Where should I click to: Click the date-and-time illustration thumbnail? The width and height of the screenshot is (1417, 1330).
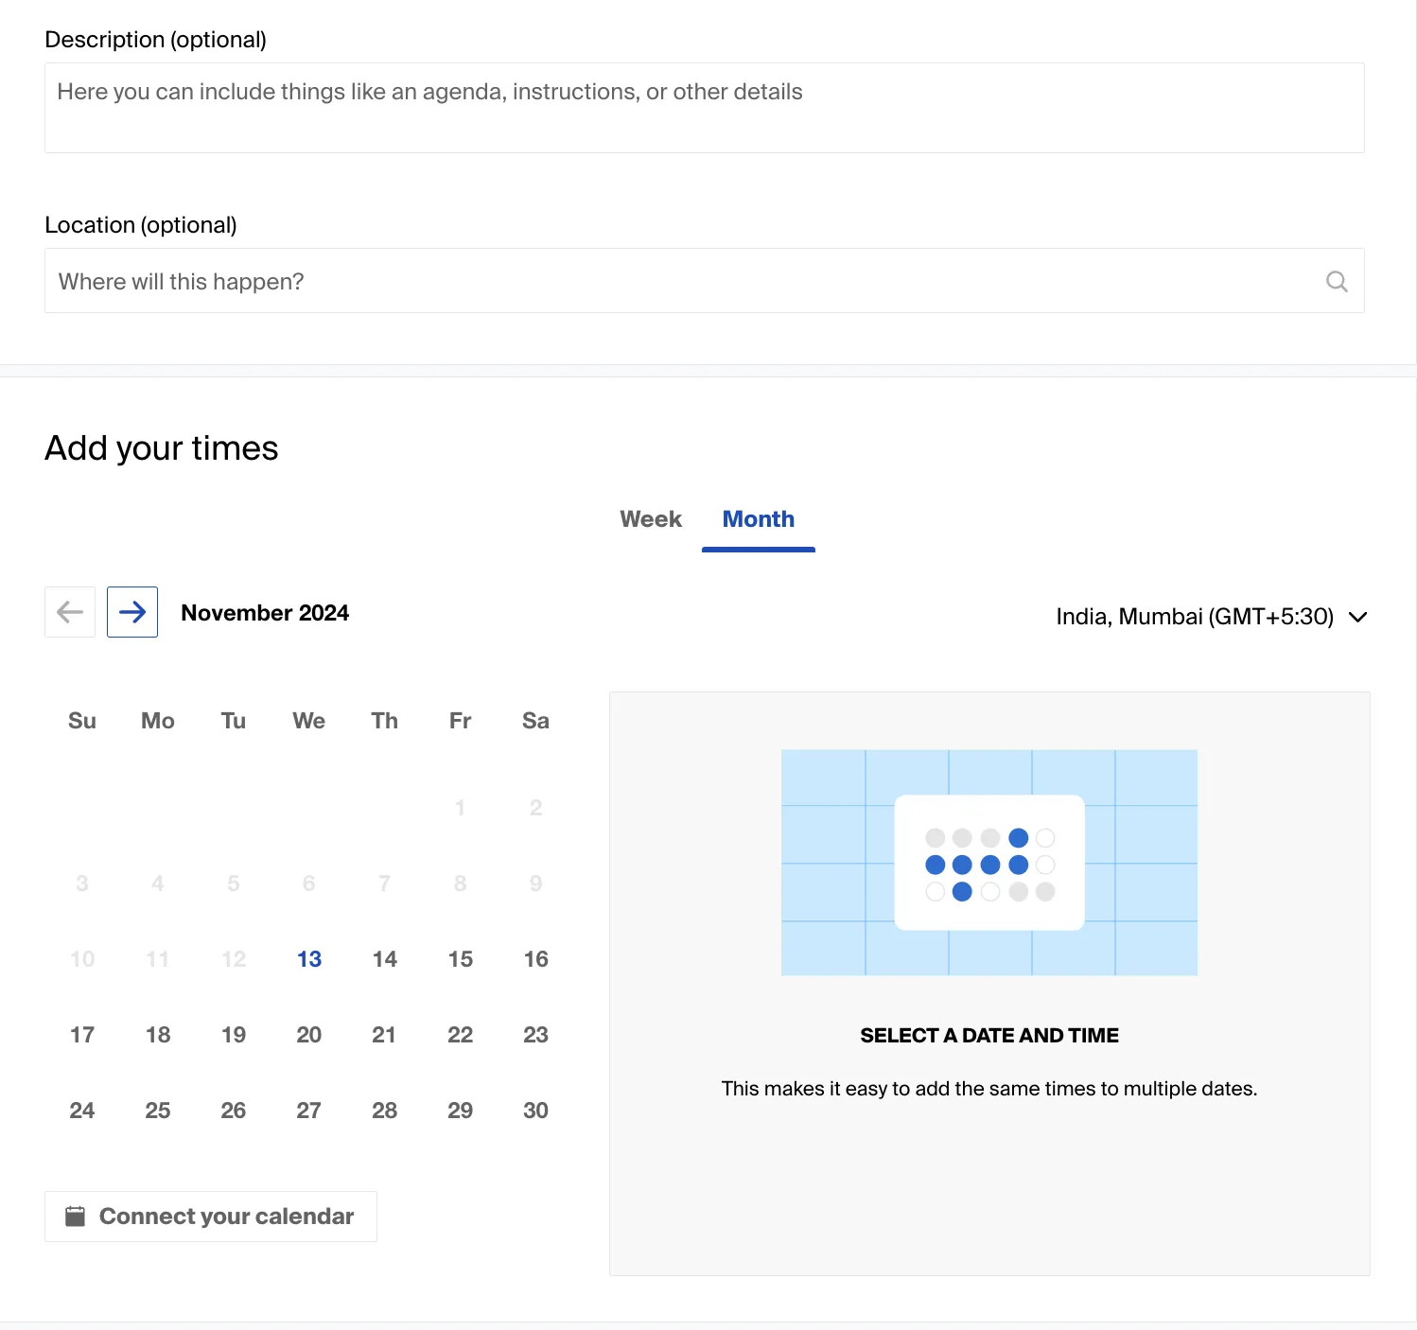tap(989, 863)
